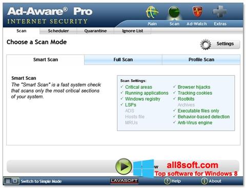Click the Scan Settings: heading
246x188 pixels.
point(133,80)
